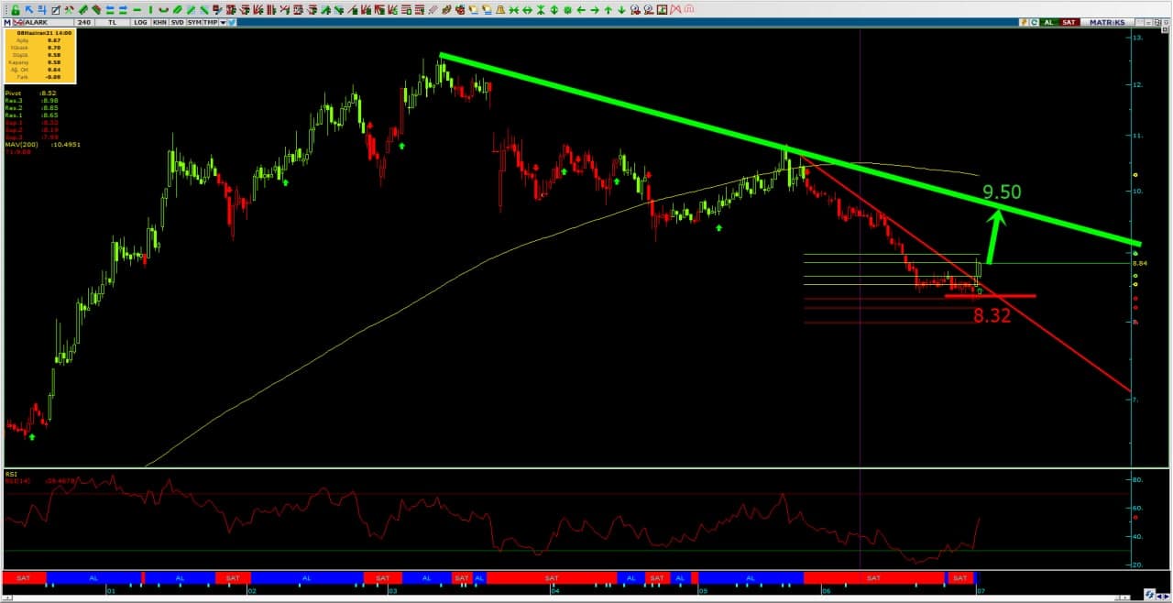The width and height of the screenshot is (1173, 603).
Task: Click the 06 month marker on the time axis
Action: click(x=826, y=591)
